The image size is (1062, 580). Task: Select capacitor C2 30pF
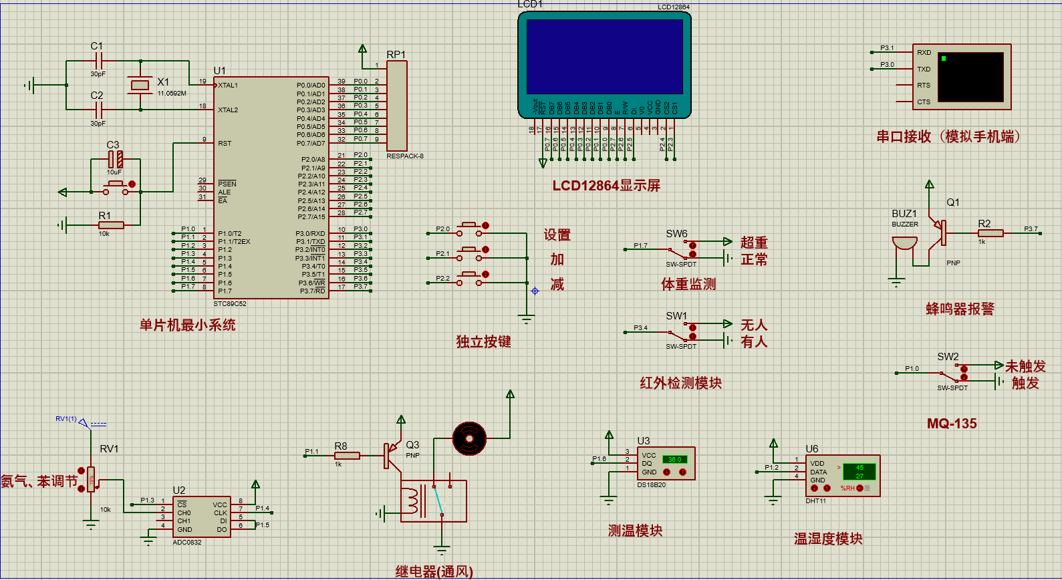pyautogui.click(x=98, y=109)
